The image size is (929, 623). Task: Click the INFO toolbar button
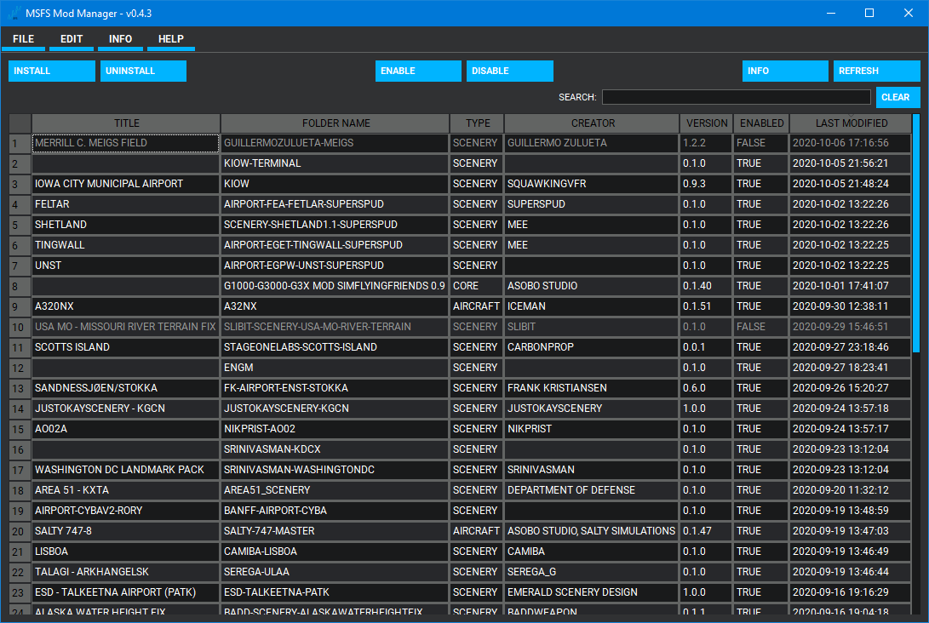click(x=785, y=71)
